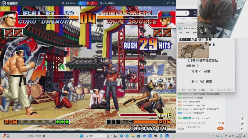
Task: Click the CS·枫碎雪 player label in title bar
Action: [x=107, y=3]
